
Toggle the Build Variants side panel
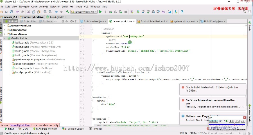coord(1,94)
